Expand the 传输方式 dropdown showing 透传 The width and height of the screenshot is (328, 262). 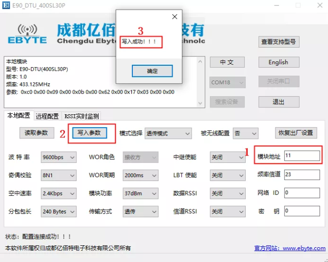(x=140, y=211)
